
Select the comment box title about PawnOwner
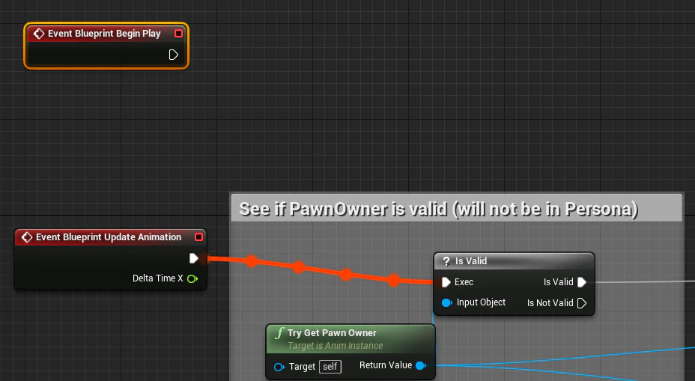pyautogui.click(x=438, y=209)
